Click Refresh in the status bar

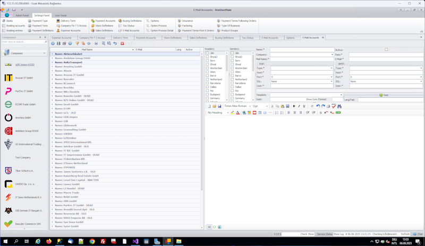pos(405,234)
